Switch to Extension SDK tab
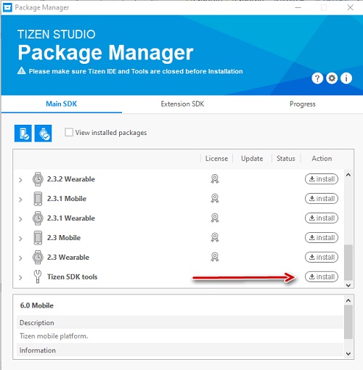The width and height of the screenshot is (363, 370). [182, 104]
